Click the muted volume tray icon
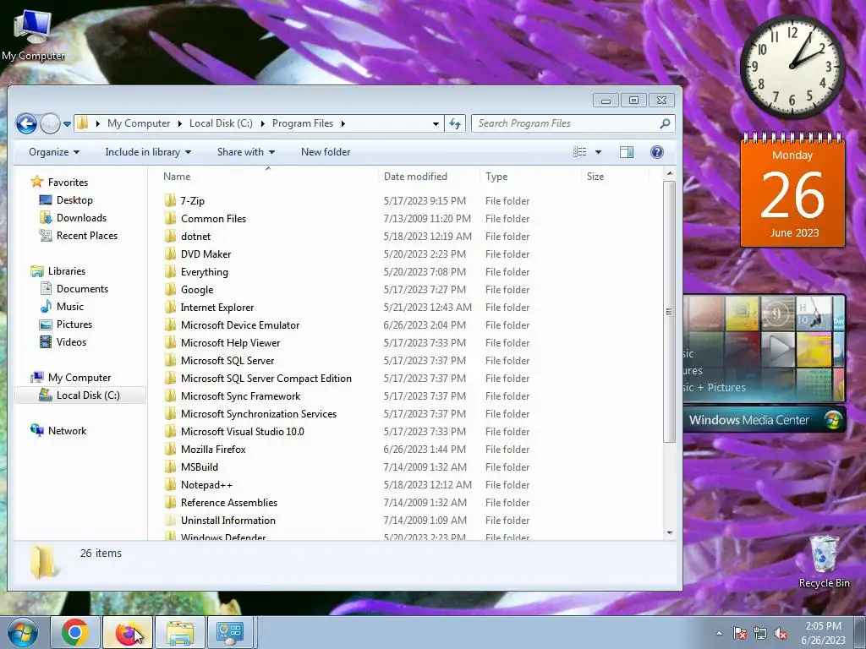This screenshot has height=649, width=866. pyautogui.click(x=781, y=634)
